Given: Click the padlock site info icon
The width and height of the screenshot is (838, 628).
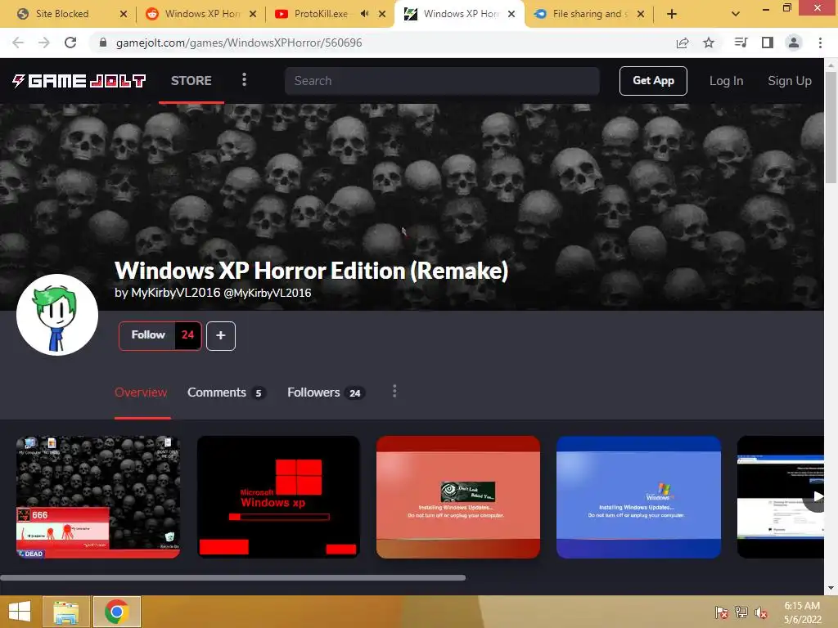Looking at the screenshot, I should 103,43.
